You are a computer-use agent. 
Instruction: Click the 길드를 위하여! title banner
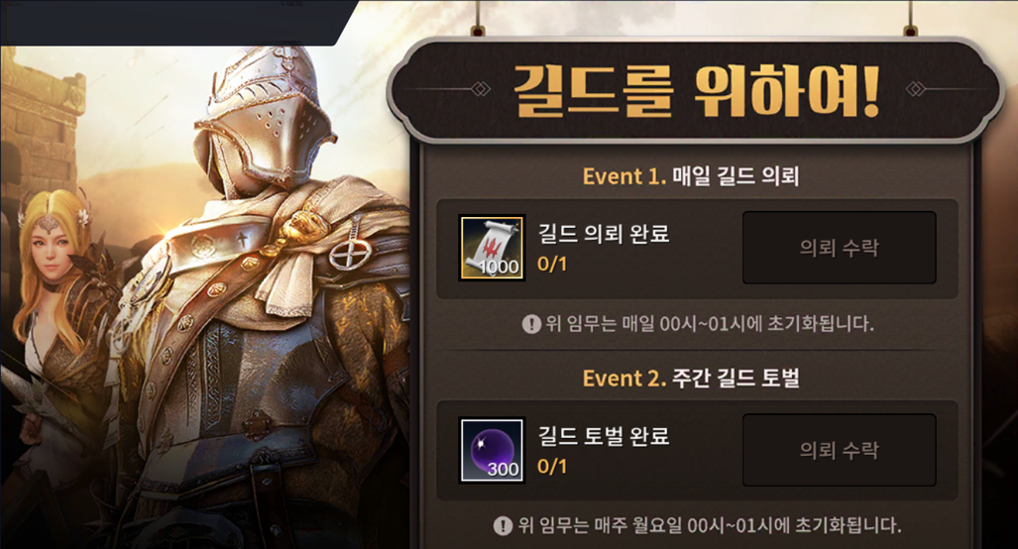pyautogui.click(x=697, y=89)
